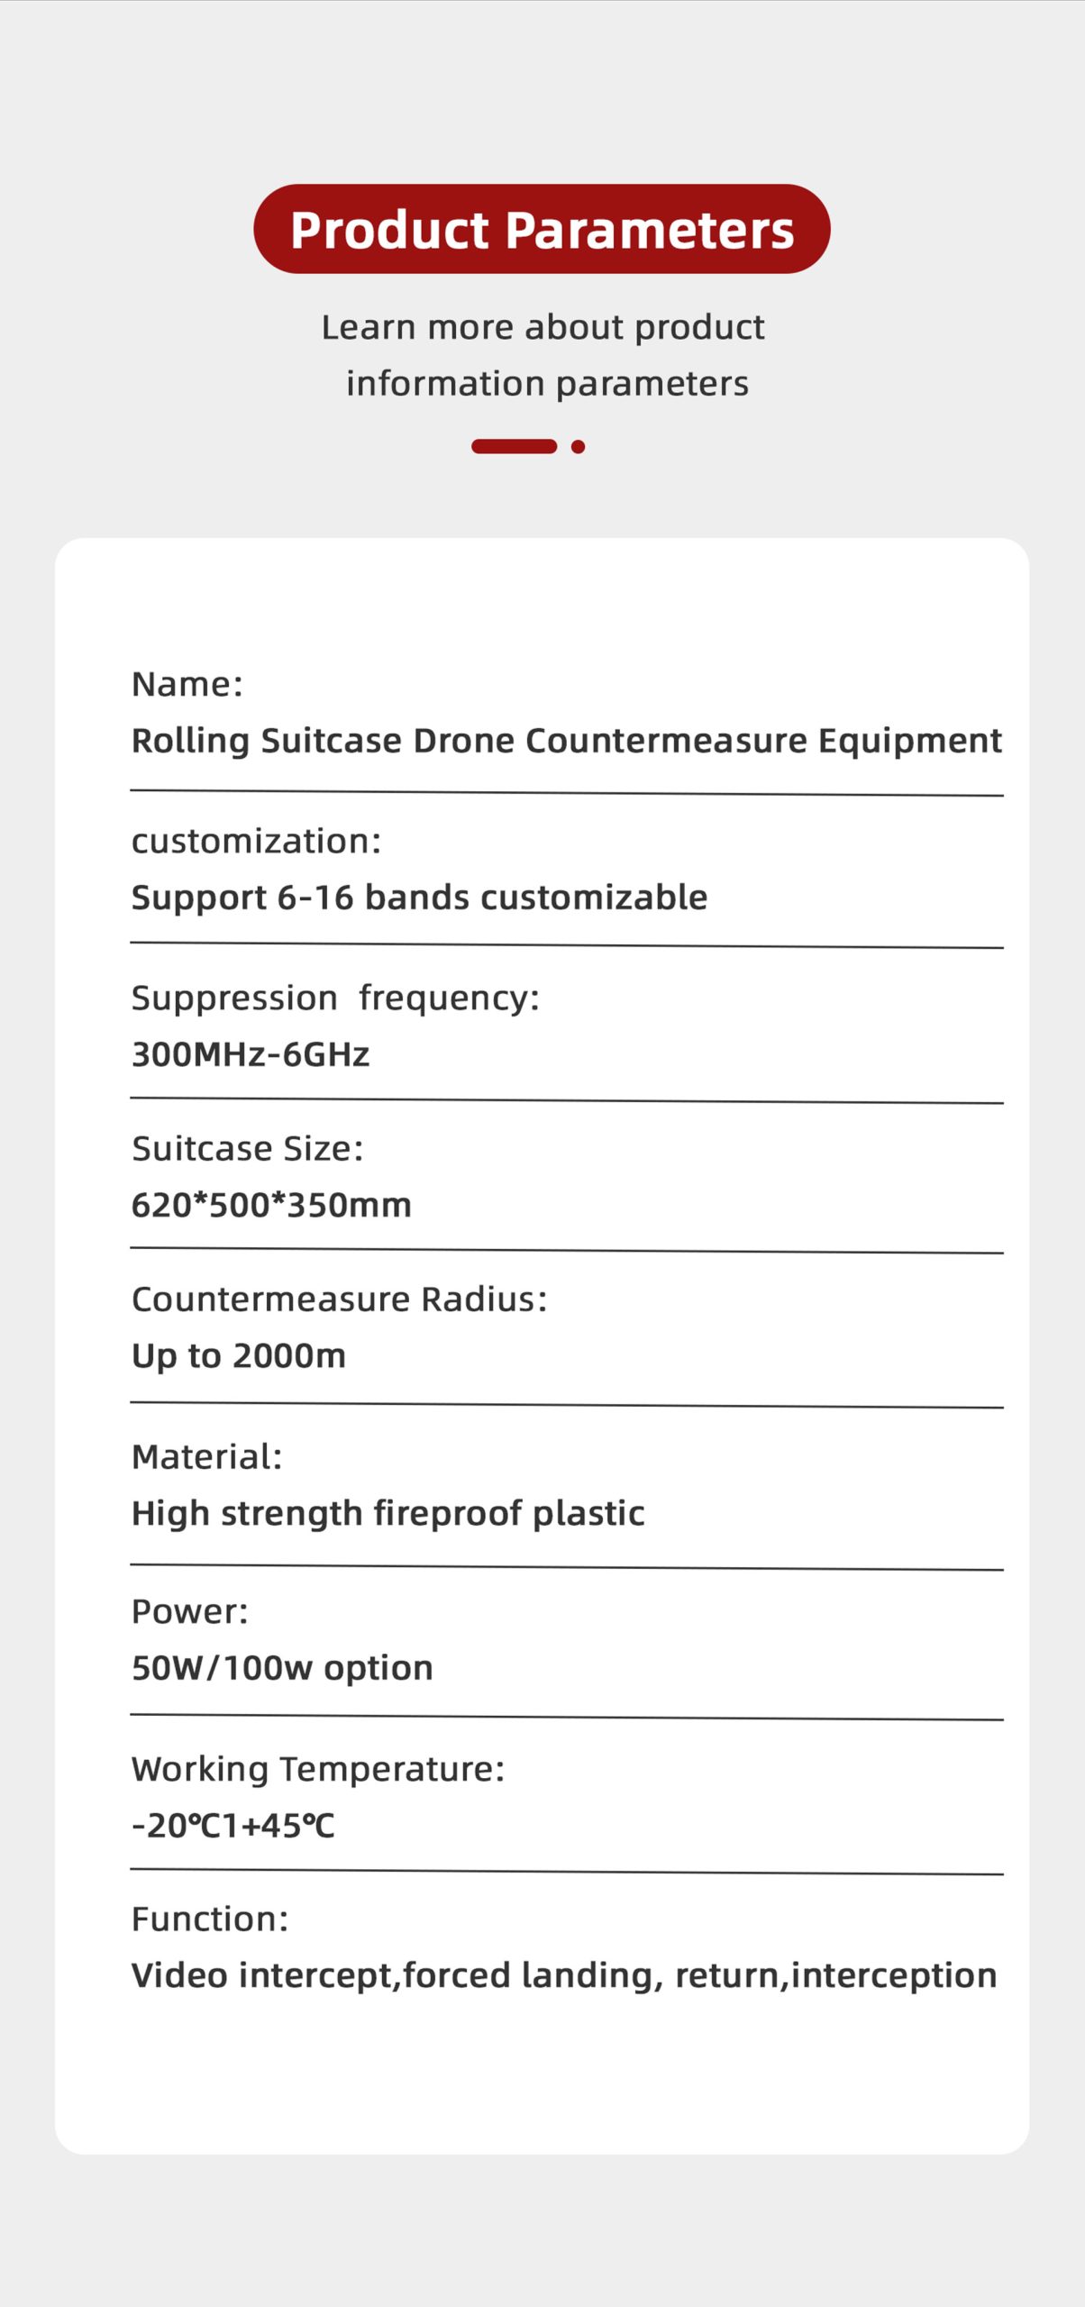Select the 'Up to 2000m' value

tap(239, 1356)
